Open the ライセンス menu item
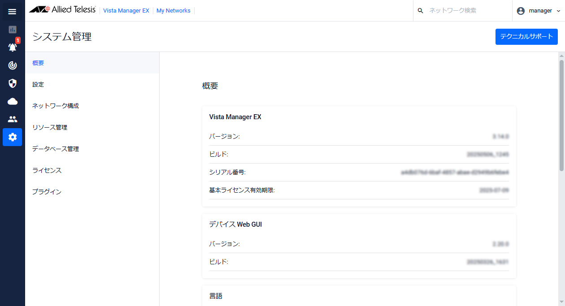This screenshot has width=565, height=306. pyautogui.click(x=92, y=170)
